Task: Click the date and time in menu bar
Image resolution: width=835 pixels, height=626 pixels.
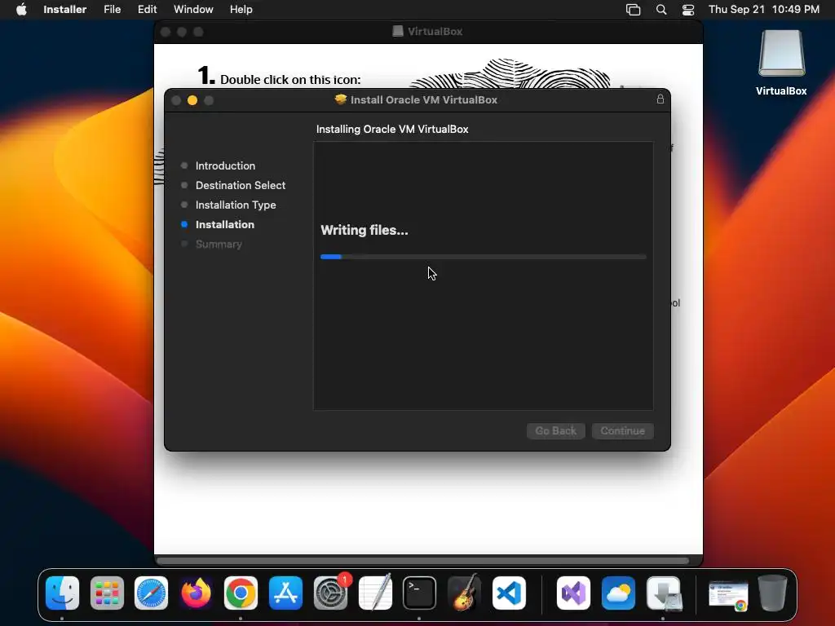Action: pyautogui.click(x=763, y=10)
